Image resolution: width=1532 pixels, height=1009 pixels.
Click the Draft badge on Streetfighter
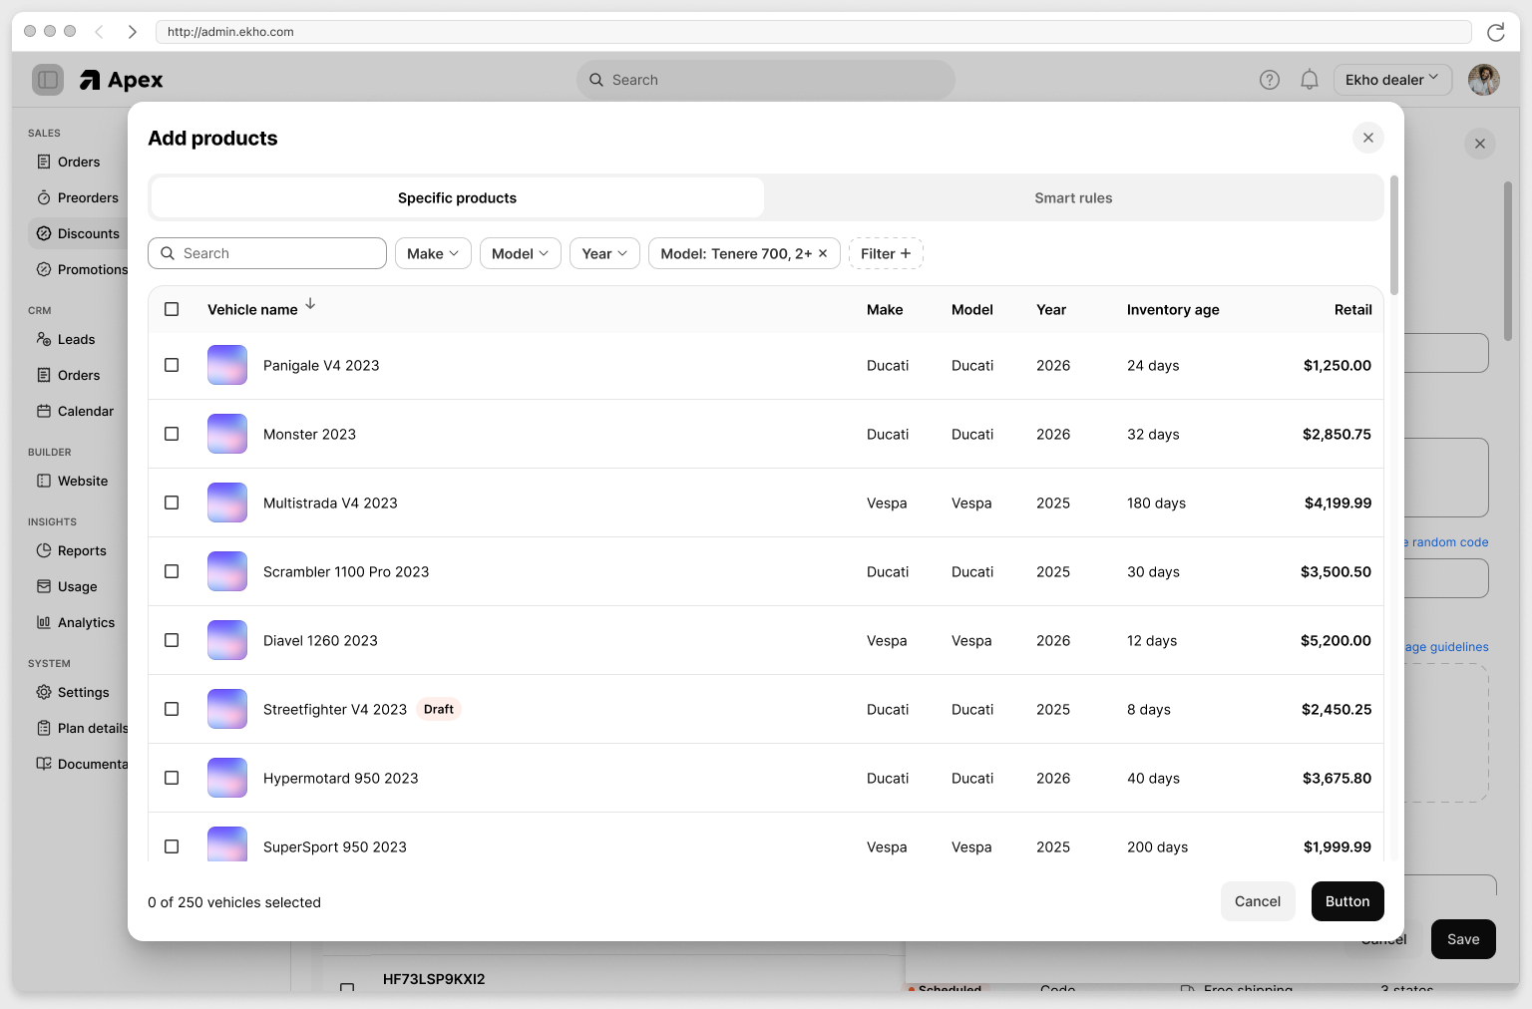pyautogui.click(x=439, y=709)
